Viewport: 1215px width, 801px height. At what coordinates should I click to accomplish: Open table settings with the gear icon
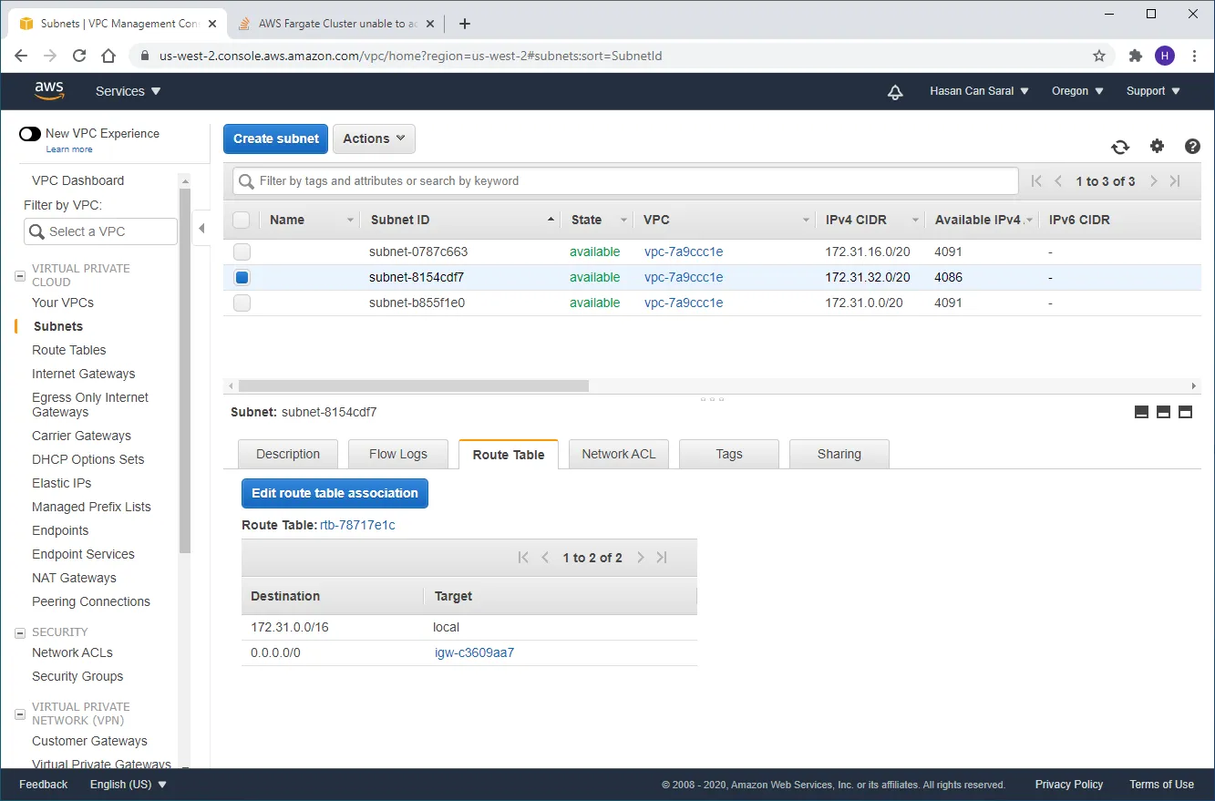(1157, 146)
